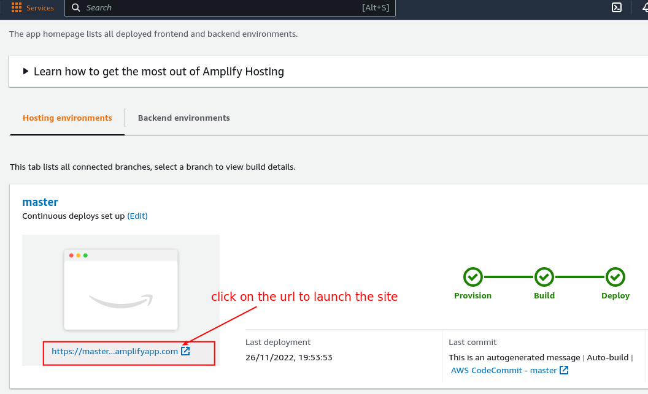Switch to Hosting environments tab
The width and height of the screenshot is (648, 394).
67,118
